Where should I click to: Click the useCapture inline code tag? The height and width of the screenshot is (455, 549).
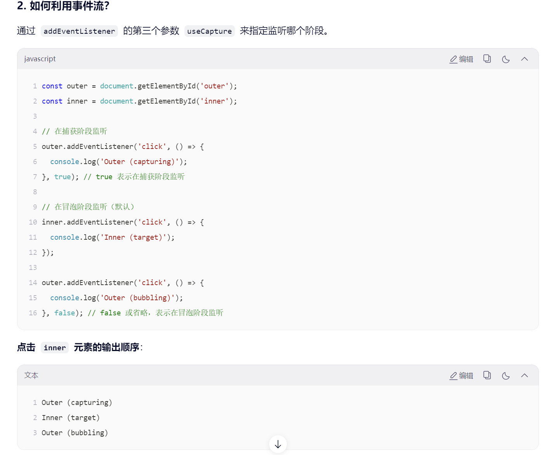click(209, 31)
